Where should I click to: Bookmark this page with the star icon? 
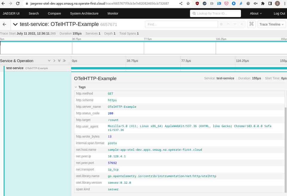tap(188, 4)
